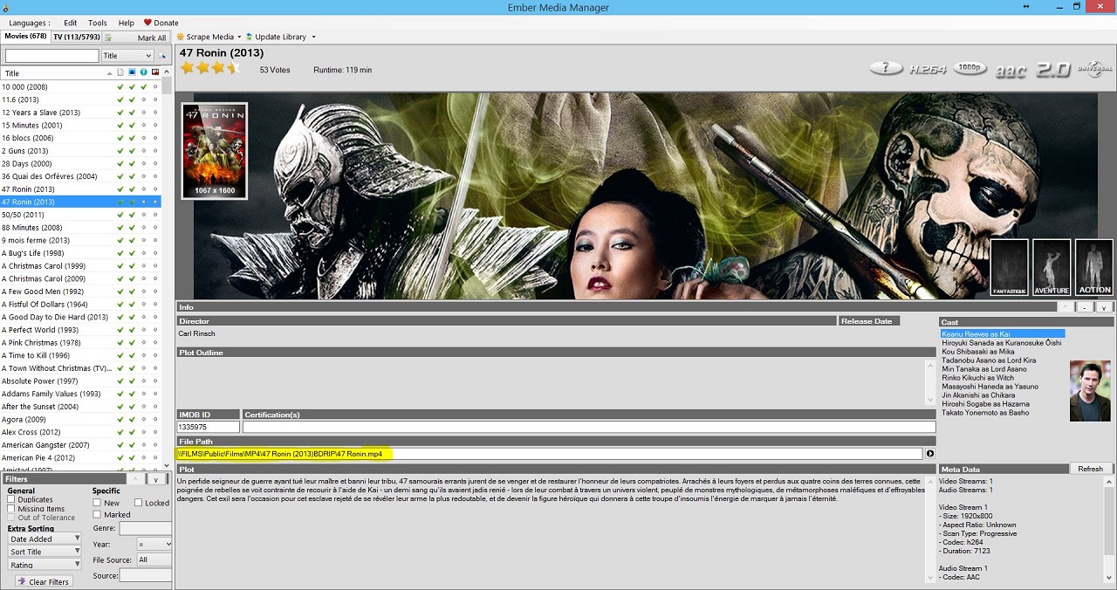Screen dimensions: 1117x590
Task: Enable the Duplicates filter checkbox
Action: click(11, 500)
